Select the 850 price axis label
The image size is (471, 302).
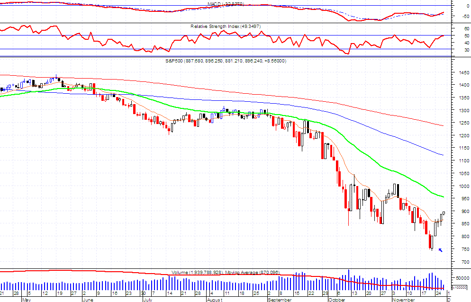pyautogui.click(x=465, y=224)
